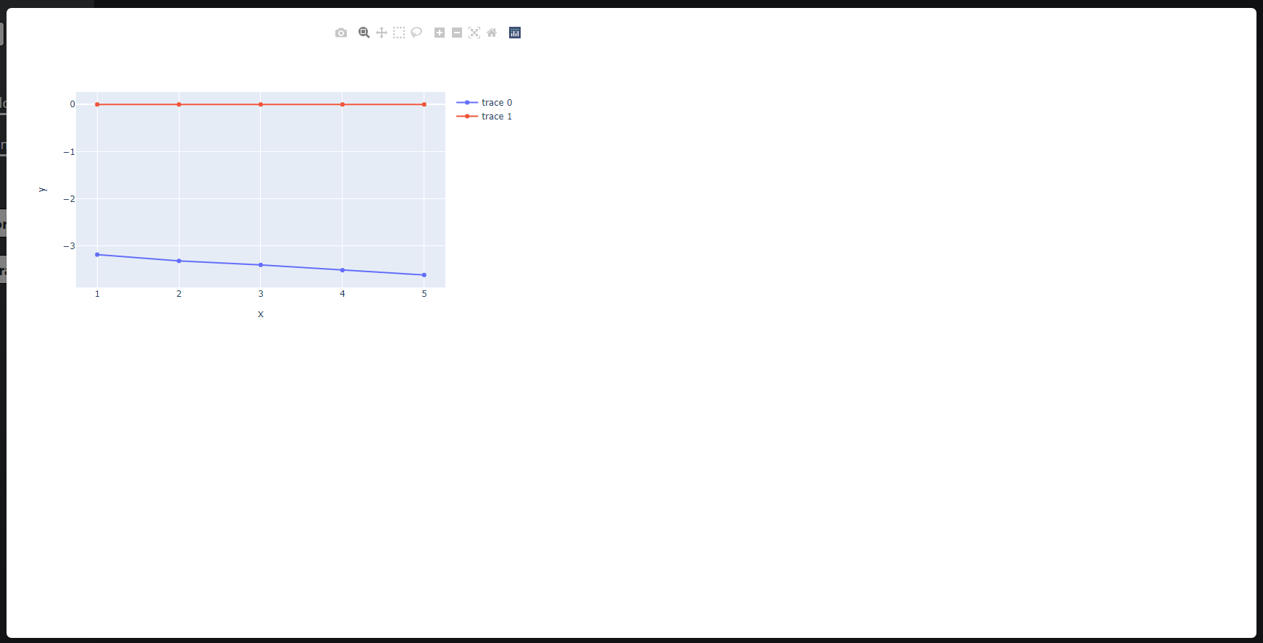
Task: Toggle trace 0 visibility in legend
Action: 484,103
